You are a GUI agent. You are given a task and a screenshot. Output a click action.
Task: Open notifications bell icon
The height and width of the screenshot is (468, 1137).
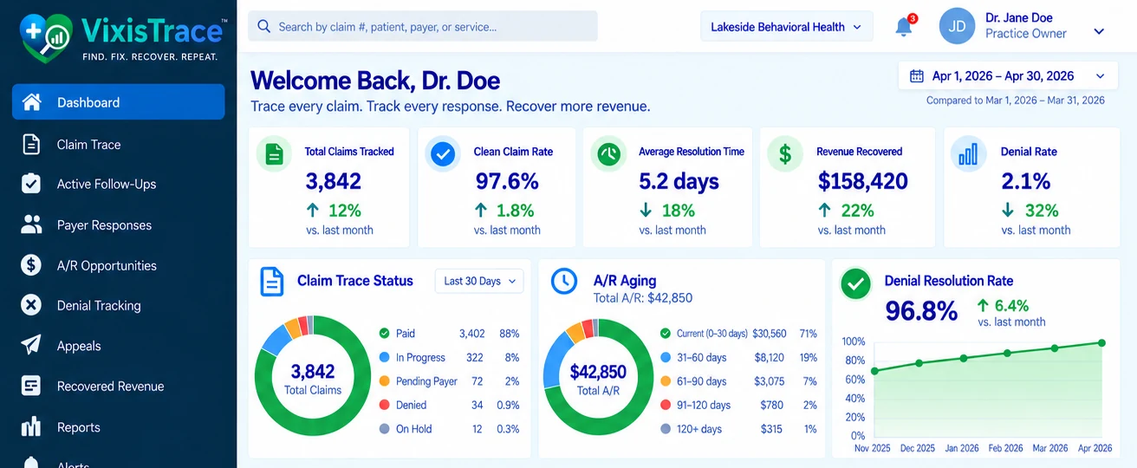coord(904,27)
